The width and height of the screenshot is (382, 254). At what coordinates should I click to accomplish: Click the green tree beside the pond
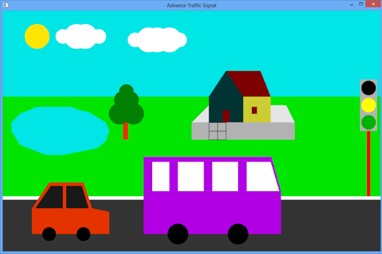[126, 112]
